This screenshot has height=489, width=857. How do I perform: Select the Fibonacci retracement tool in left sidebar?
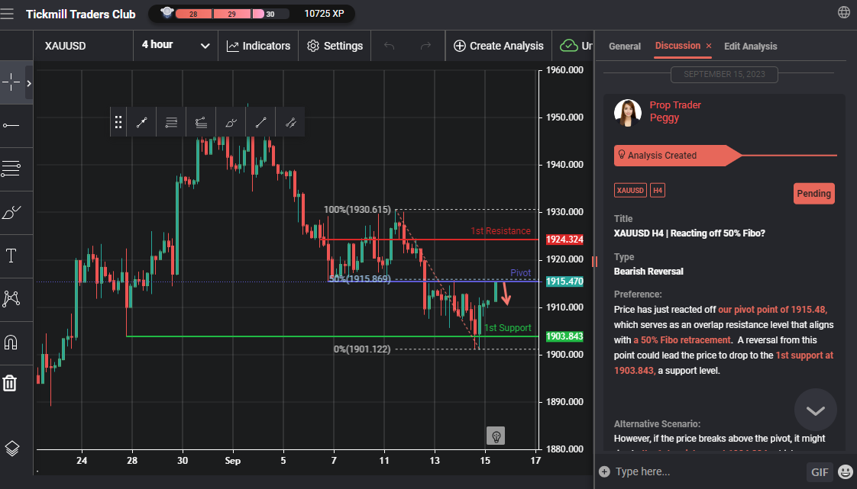[11, 169]
